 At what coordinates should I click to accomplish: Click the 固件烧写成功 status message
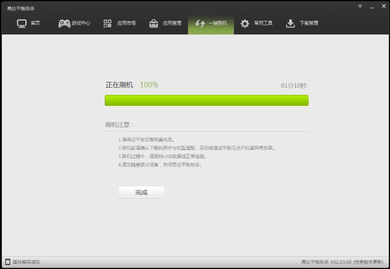(x=27, y=262)
